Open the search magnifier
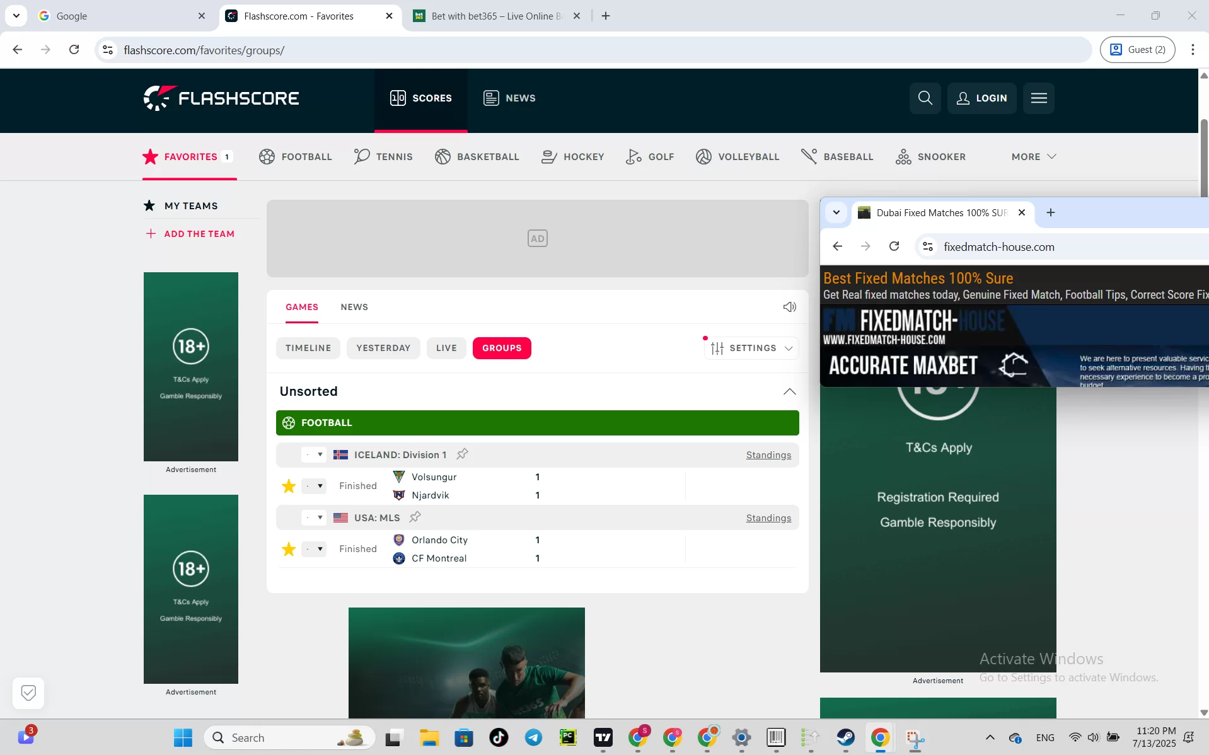 coord(924,98)
